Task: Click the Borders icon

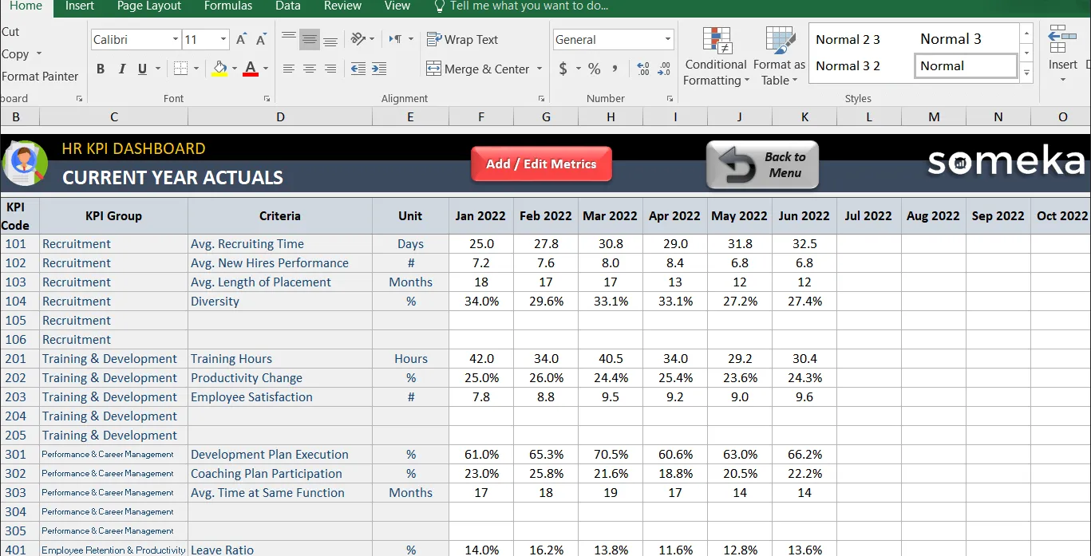Action: (x=180, y=69)
